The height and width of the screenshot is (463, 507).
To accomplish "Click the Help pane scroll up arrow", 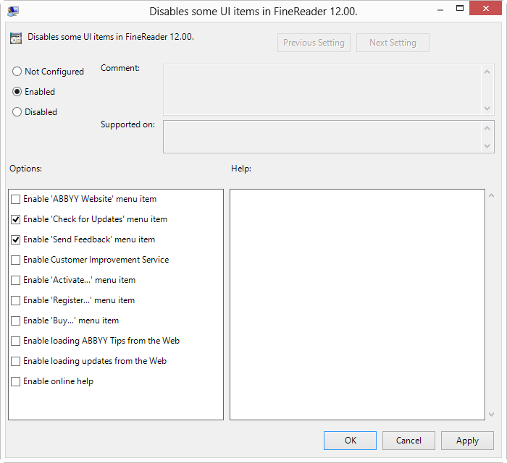I will (492, 195).
